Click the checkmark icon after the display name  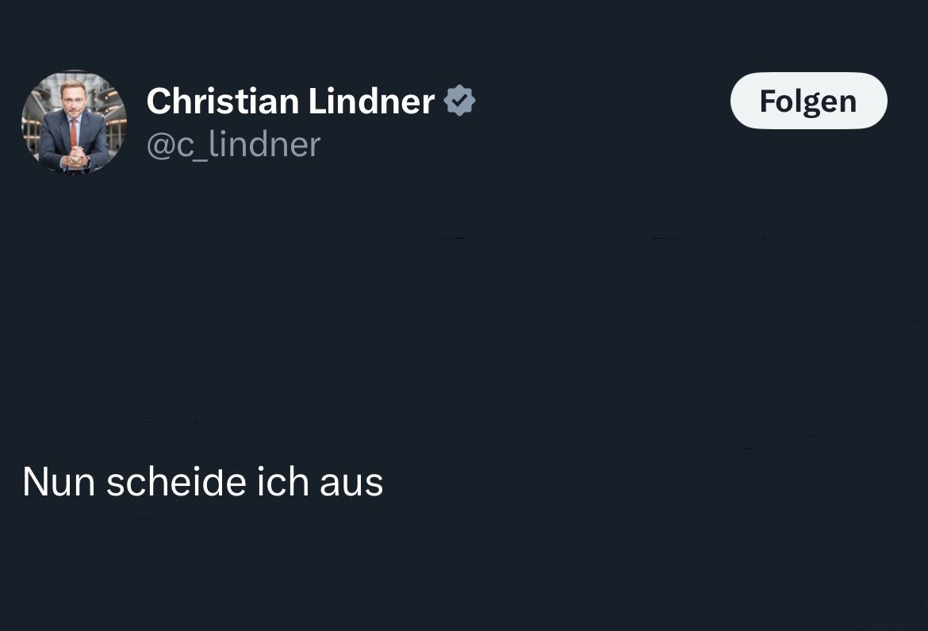tap(459, 101)
